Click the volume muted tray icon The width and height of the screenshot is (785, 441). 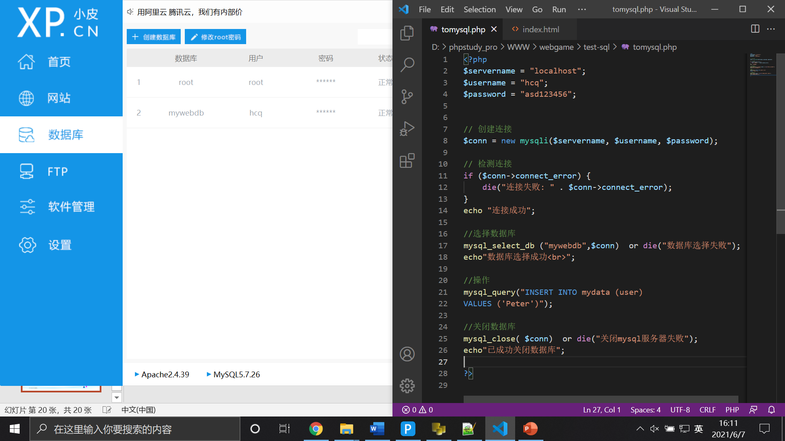click(655, 429)
